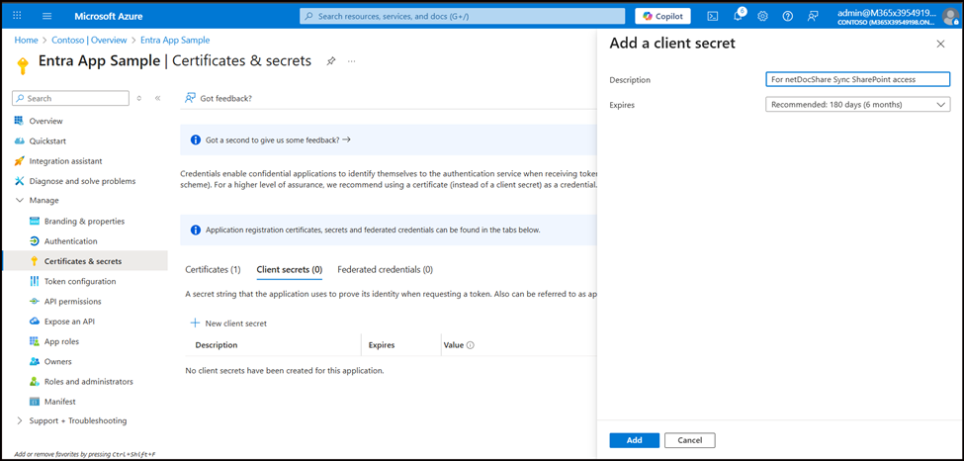Focus the global search resources box
The height and width of the screenshot is (461, 964).
(463, 16)
